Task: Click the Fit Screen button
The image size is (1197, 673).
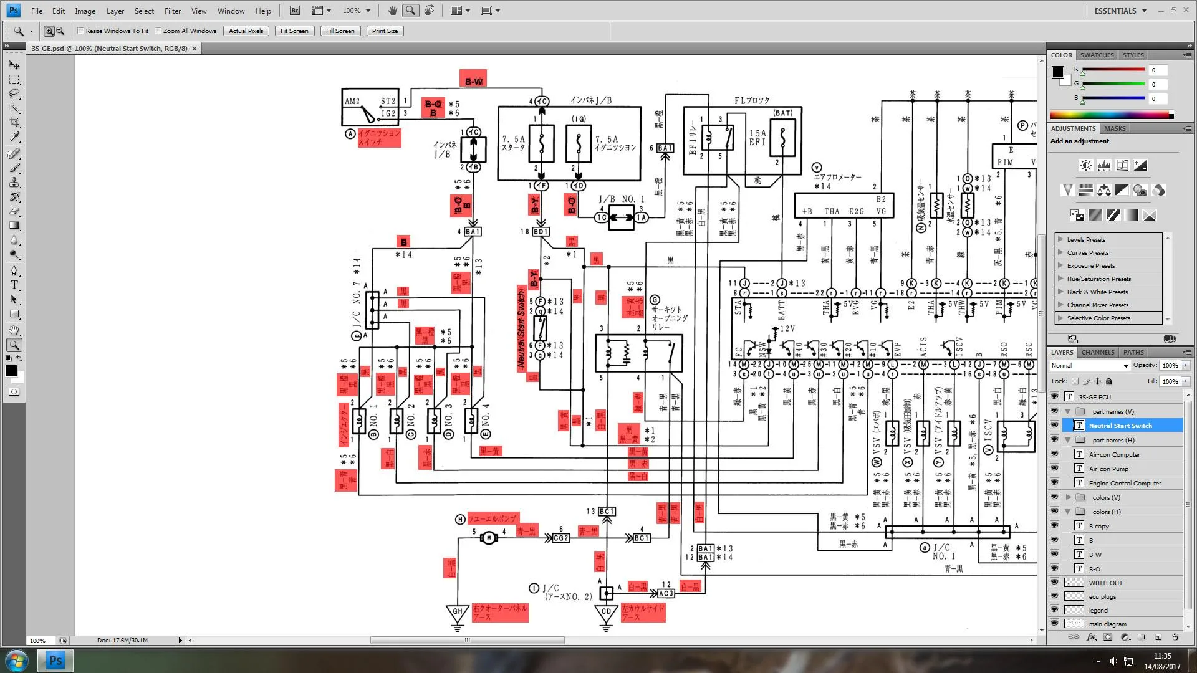Action: pyautogui.click(x=294, y=31)
